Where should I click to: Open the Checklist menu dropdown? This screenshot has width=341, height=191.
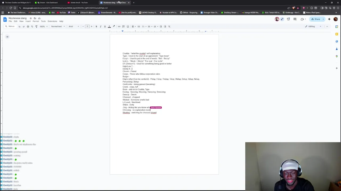144,27
